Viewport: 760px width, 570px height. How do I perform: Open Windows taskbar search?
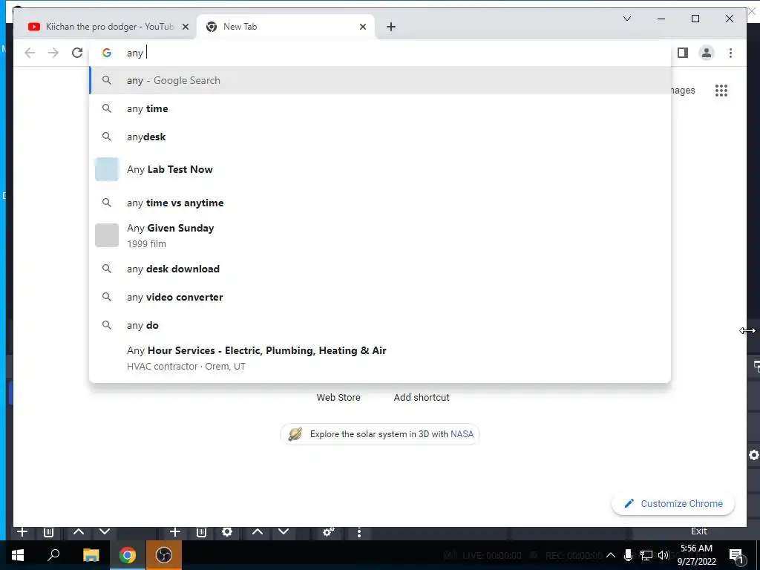[53, 555]
